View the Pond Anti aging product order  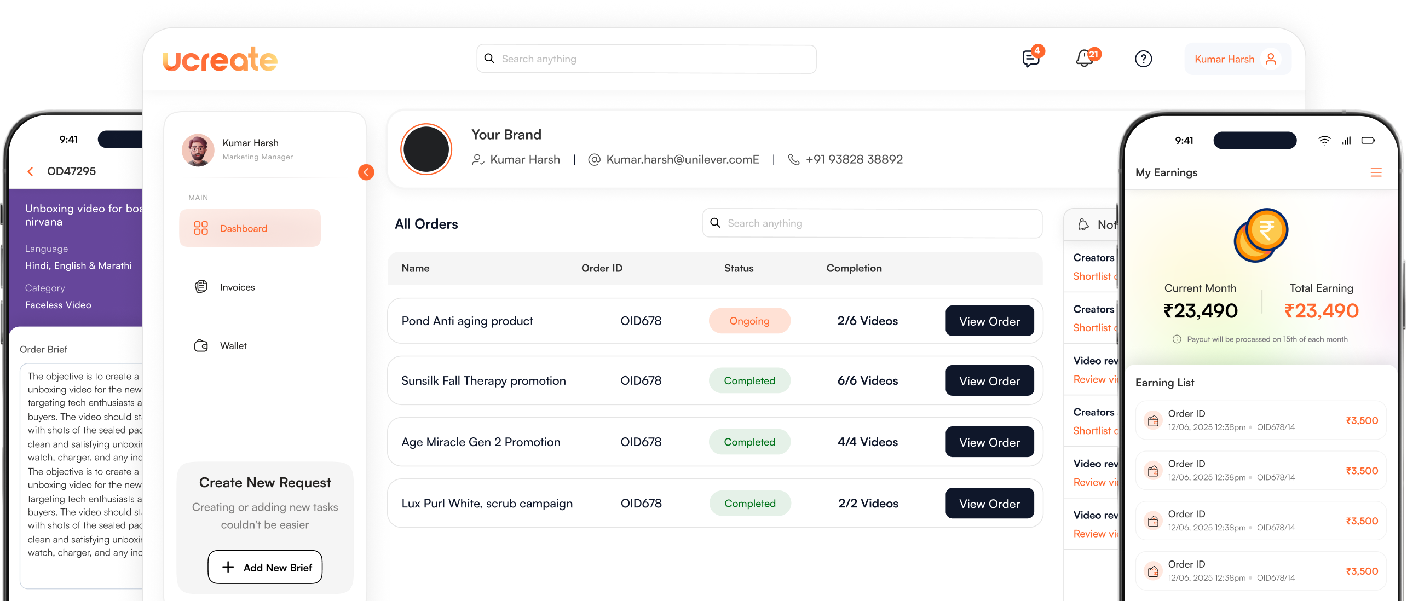tap(989, 321)
